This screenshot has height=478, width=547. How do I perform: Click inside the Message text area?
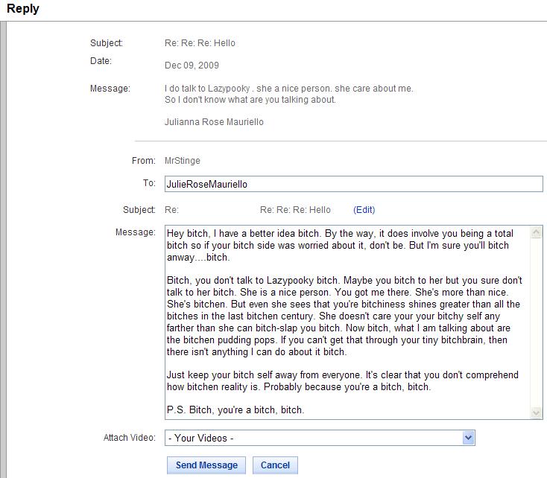[x=347, y=322]
